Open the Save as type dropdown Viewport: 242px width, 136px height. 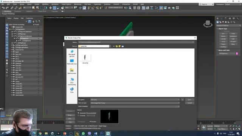pos(178,103)
